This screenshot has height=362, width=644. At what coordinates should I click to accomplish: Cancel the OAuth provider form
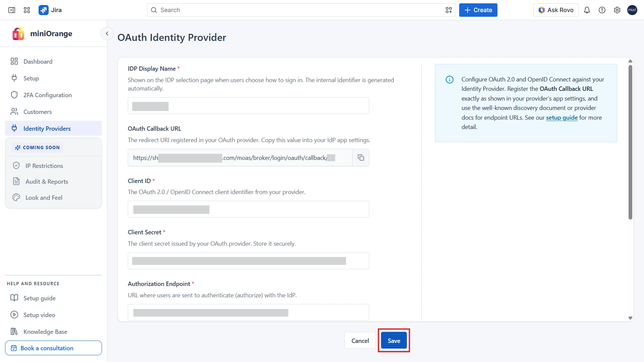pyautogui.click(x=360, y=341)
